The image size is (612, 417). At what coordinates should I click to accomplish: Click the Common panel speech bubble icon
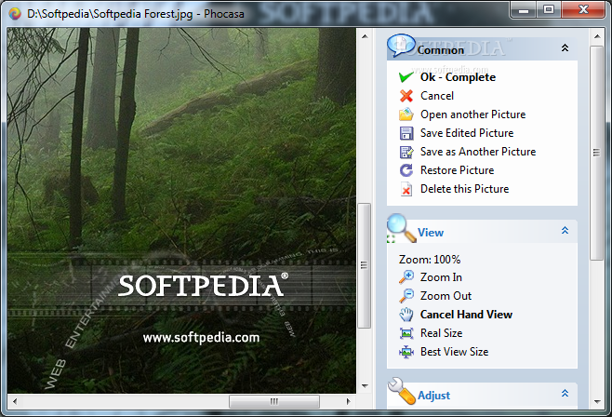(401, 46)
